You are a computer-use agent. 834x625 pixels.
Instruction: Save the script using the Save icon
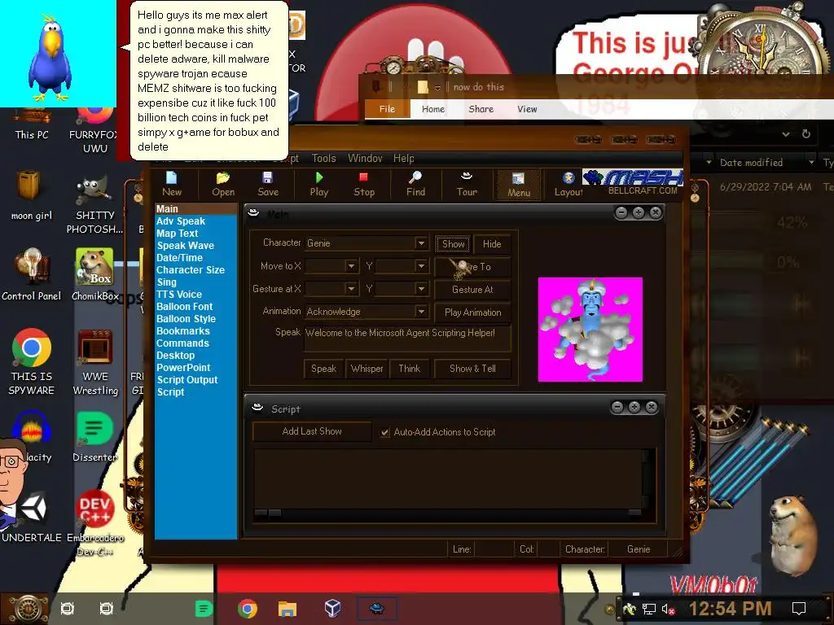[267, 185]
